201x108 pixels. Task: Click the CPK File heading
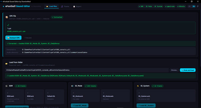(12, 16)
